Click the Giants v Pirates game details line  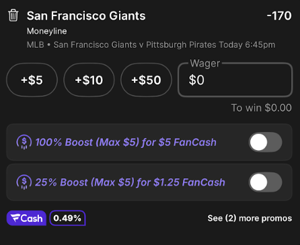point(151,44)
